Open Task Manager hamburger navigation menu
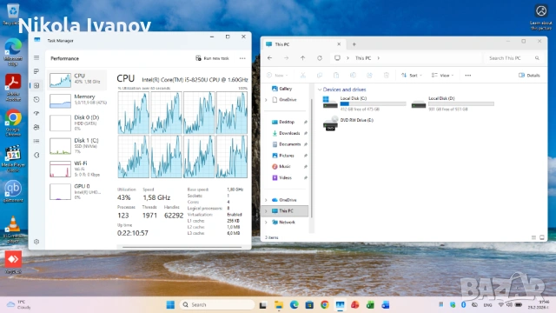The width and height of the screenshot is (556, 313). point(36,57)
